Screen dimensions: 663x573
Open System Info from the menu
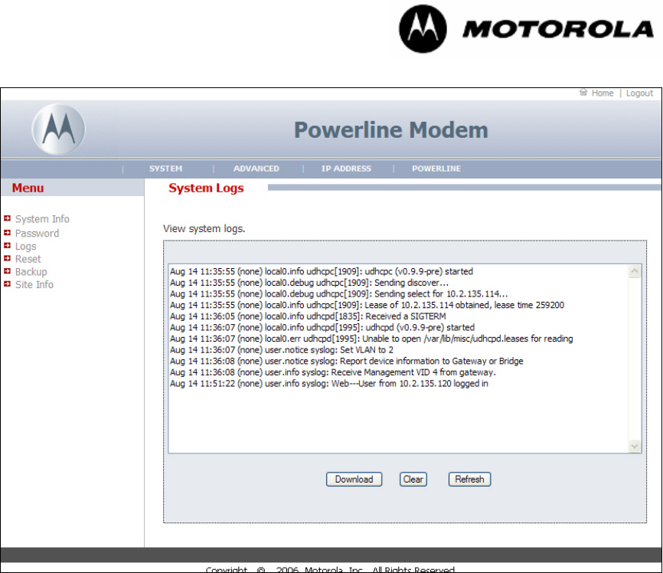[42, 219]
